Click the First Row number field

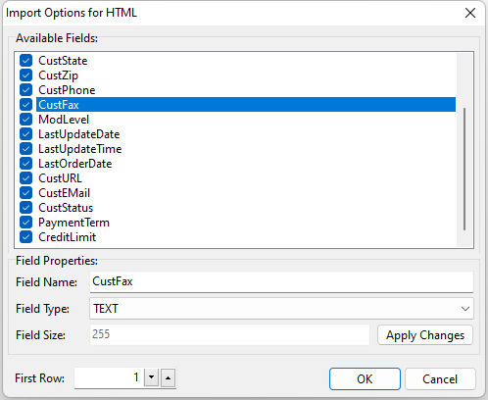pyautogui.click(x=109, y=378)
